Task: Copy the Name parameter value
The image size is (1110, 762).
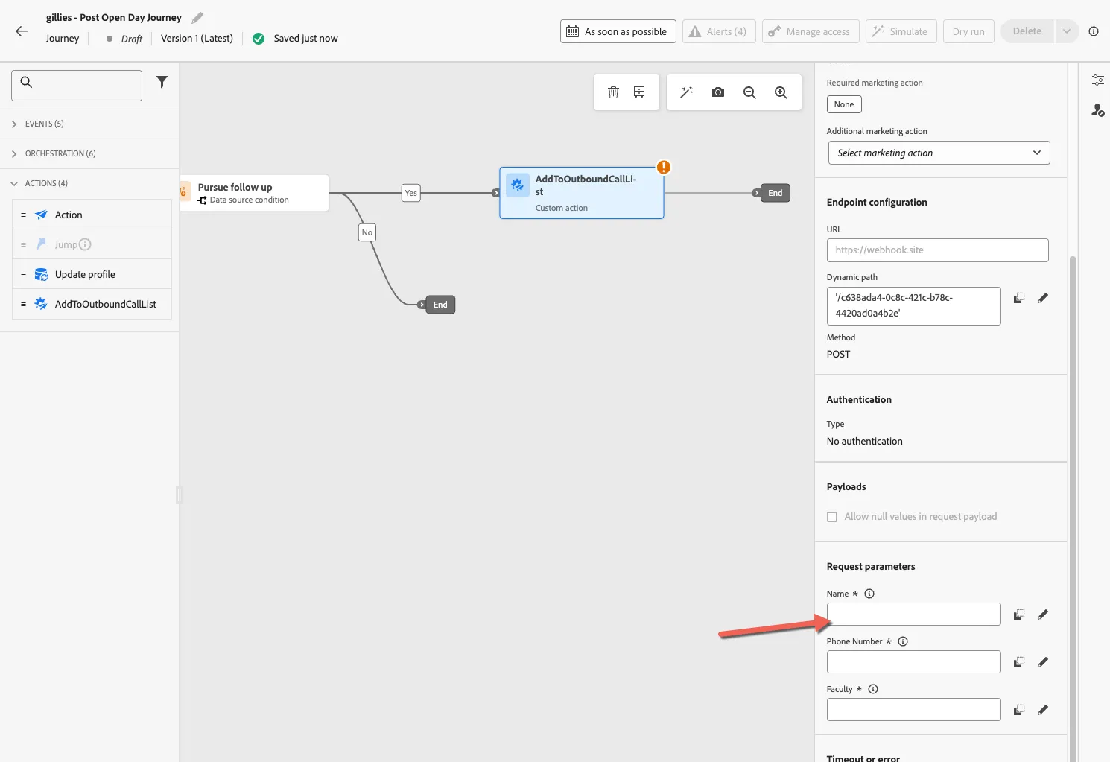Action: (1019, 615)
